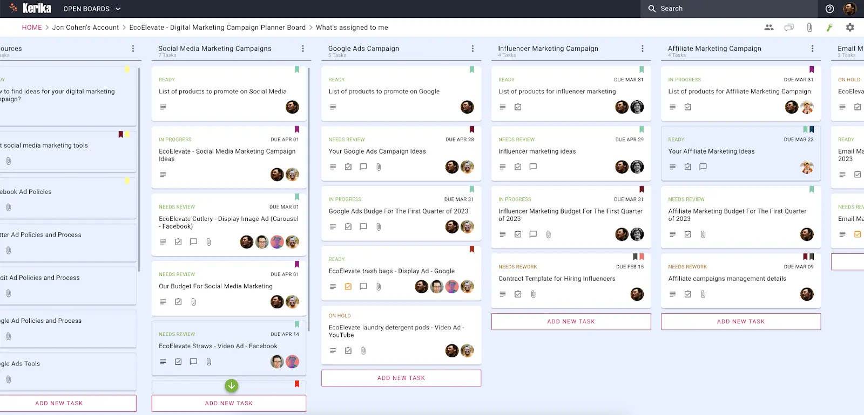Open Jon Cohen's Account breadcrumb

pyautogui.click(x=85, y=27)
